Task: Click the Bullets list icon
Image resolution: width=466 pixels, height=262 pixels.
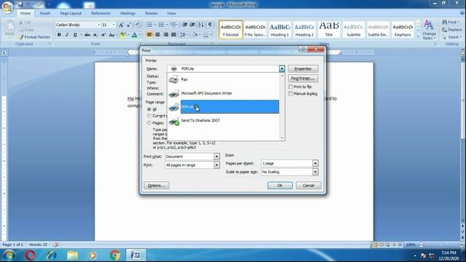Action: (x=149, y=25)
